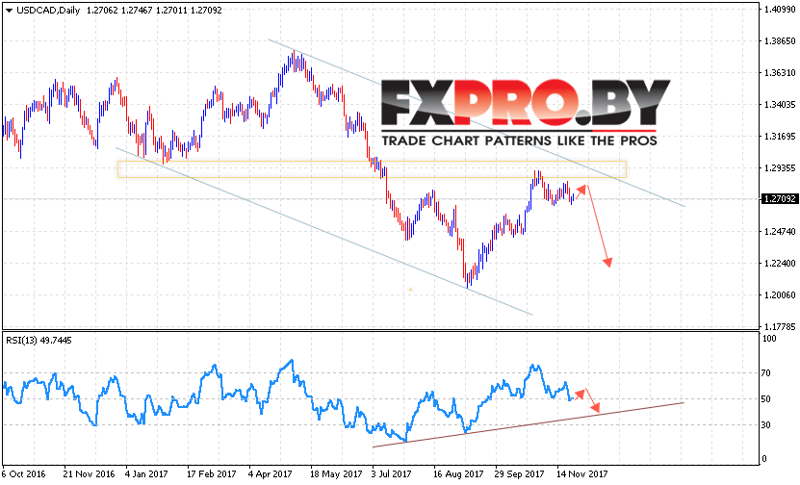Click price level 1.22400 on axis
Screen dimensions: 800x485
[x=779, y=263]
